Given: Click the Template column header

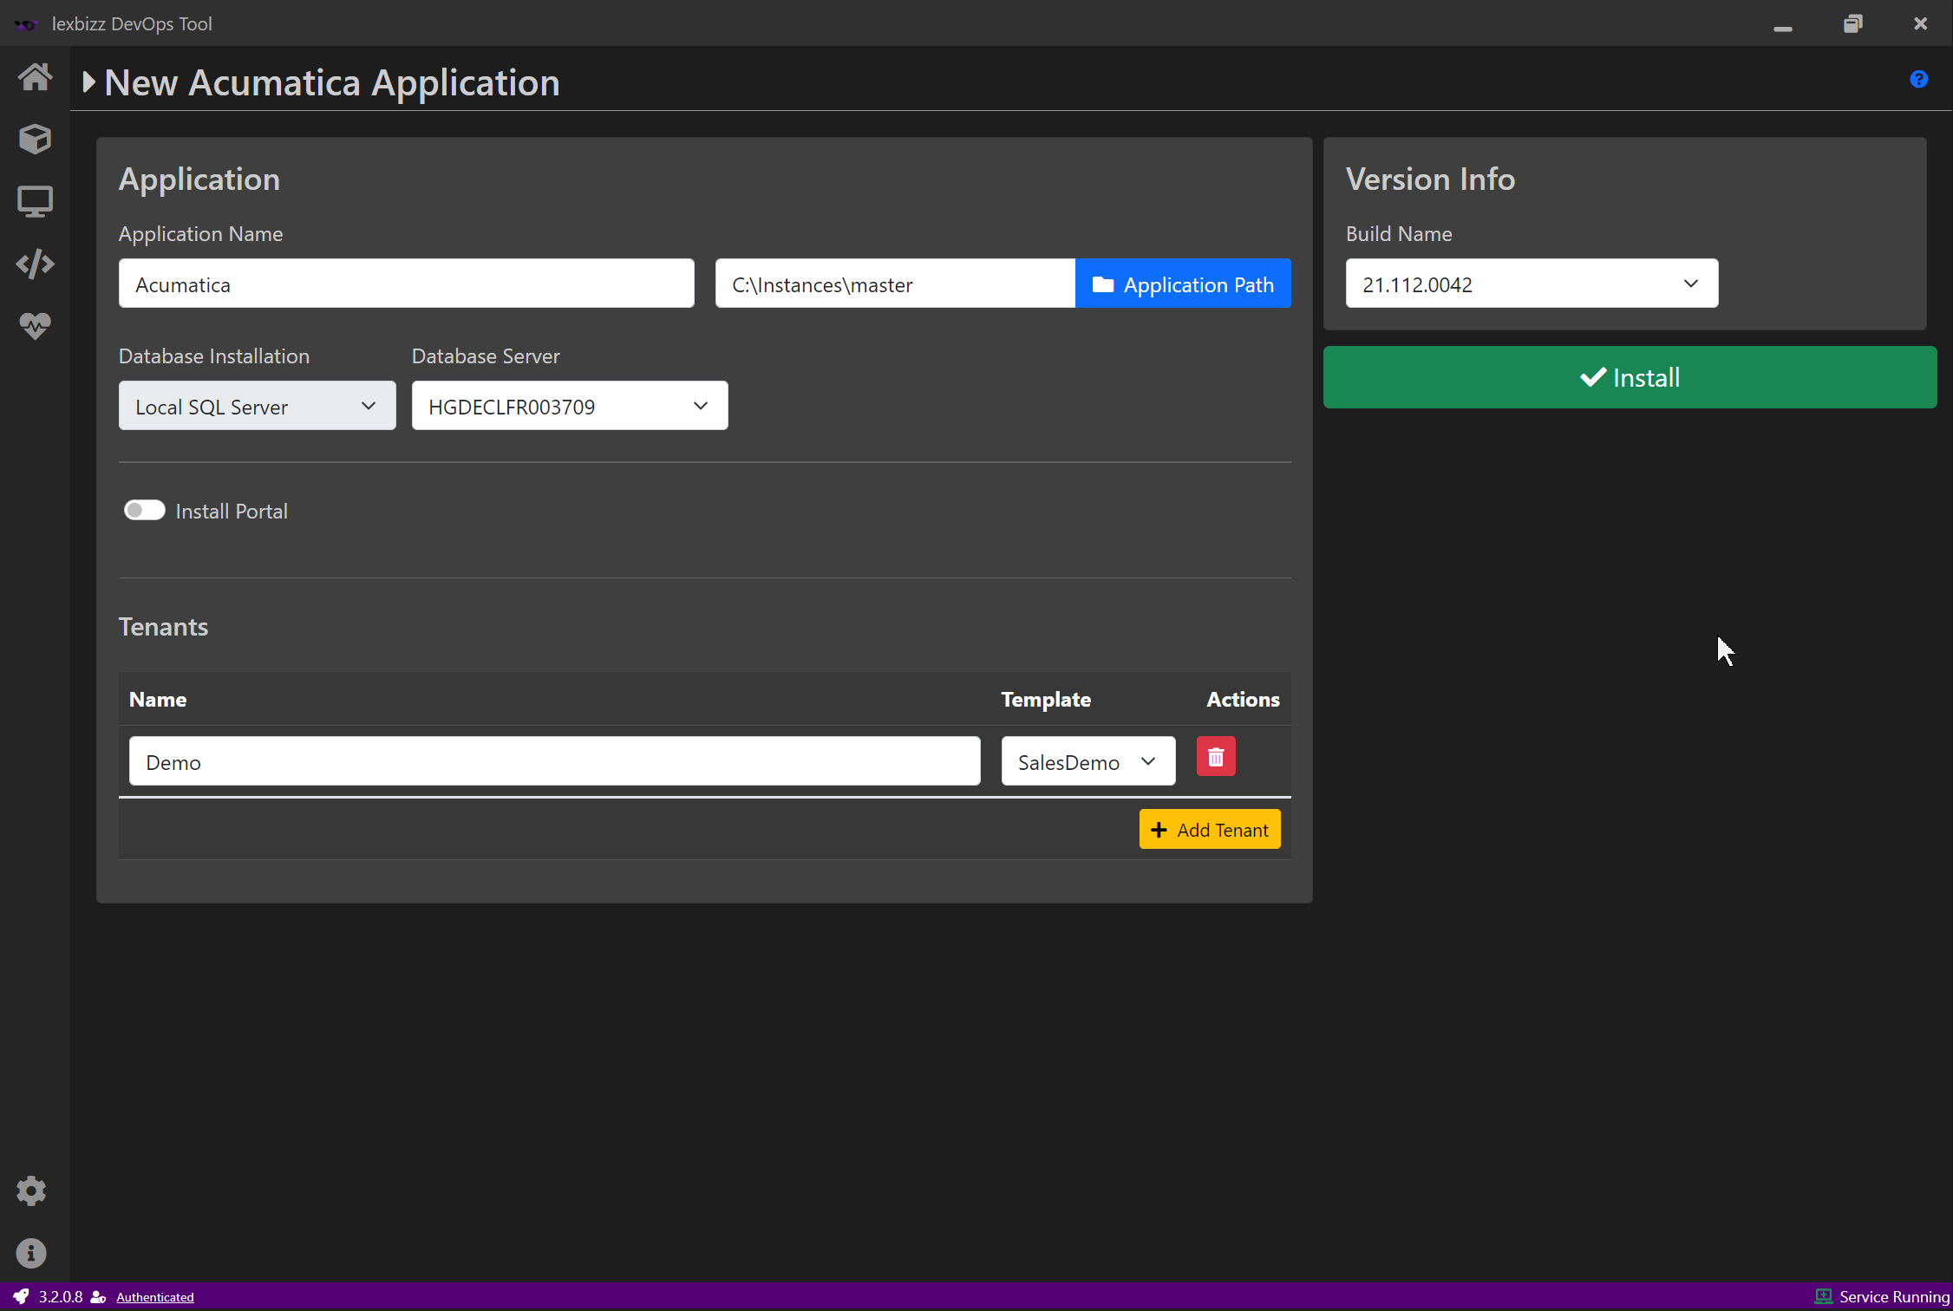Looking at the screenshot, I should tap(1046, 700).
